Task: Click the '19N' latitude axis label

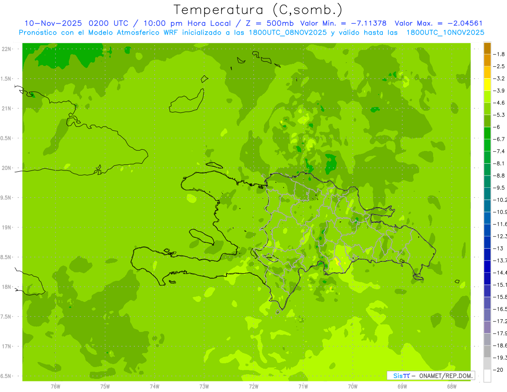Action: click(7, 228)
